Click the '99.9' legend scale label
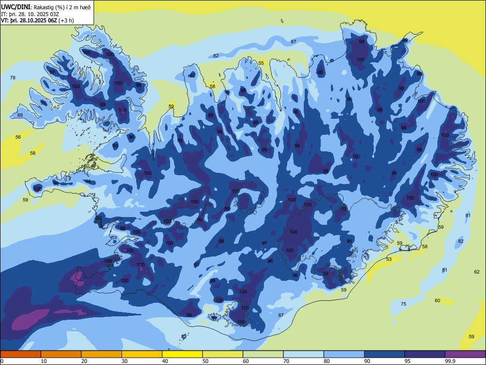Screen dimensions: 486x365 (450, 361)
